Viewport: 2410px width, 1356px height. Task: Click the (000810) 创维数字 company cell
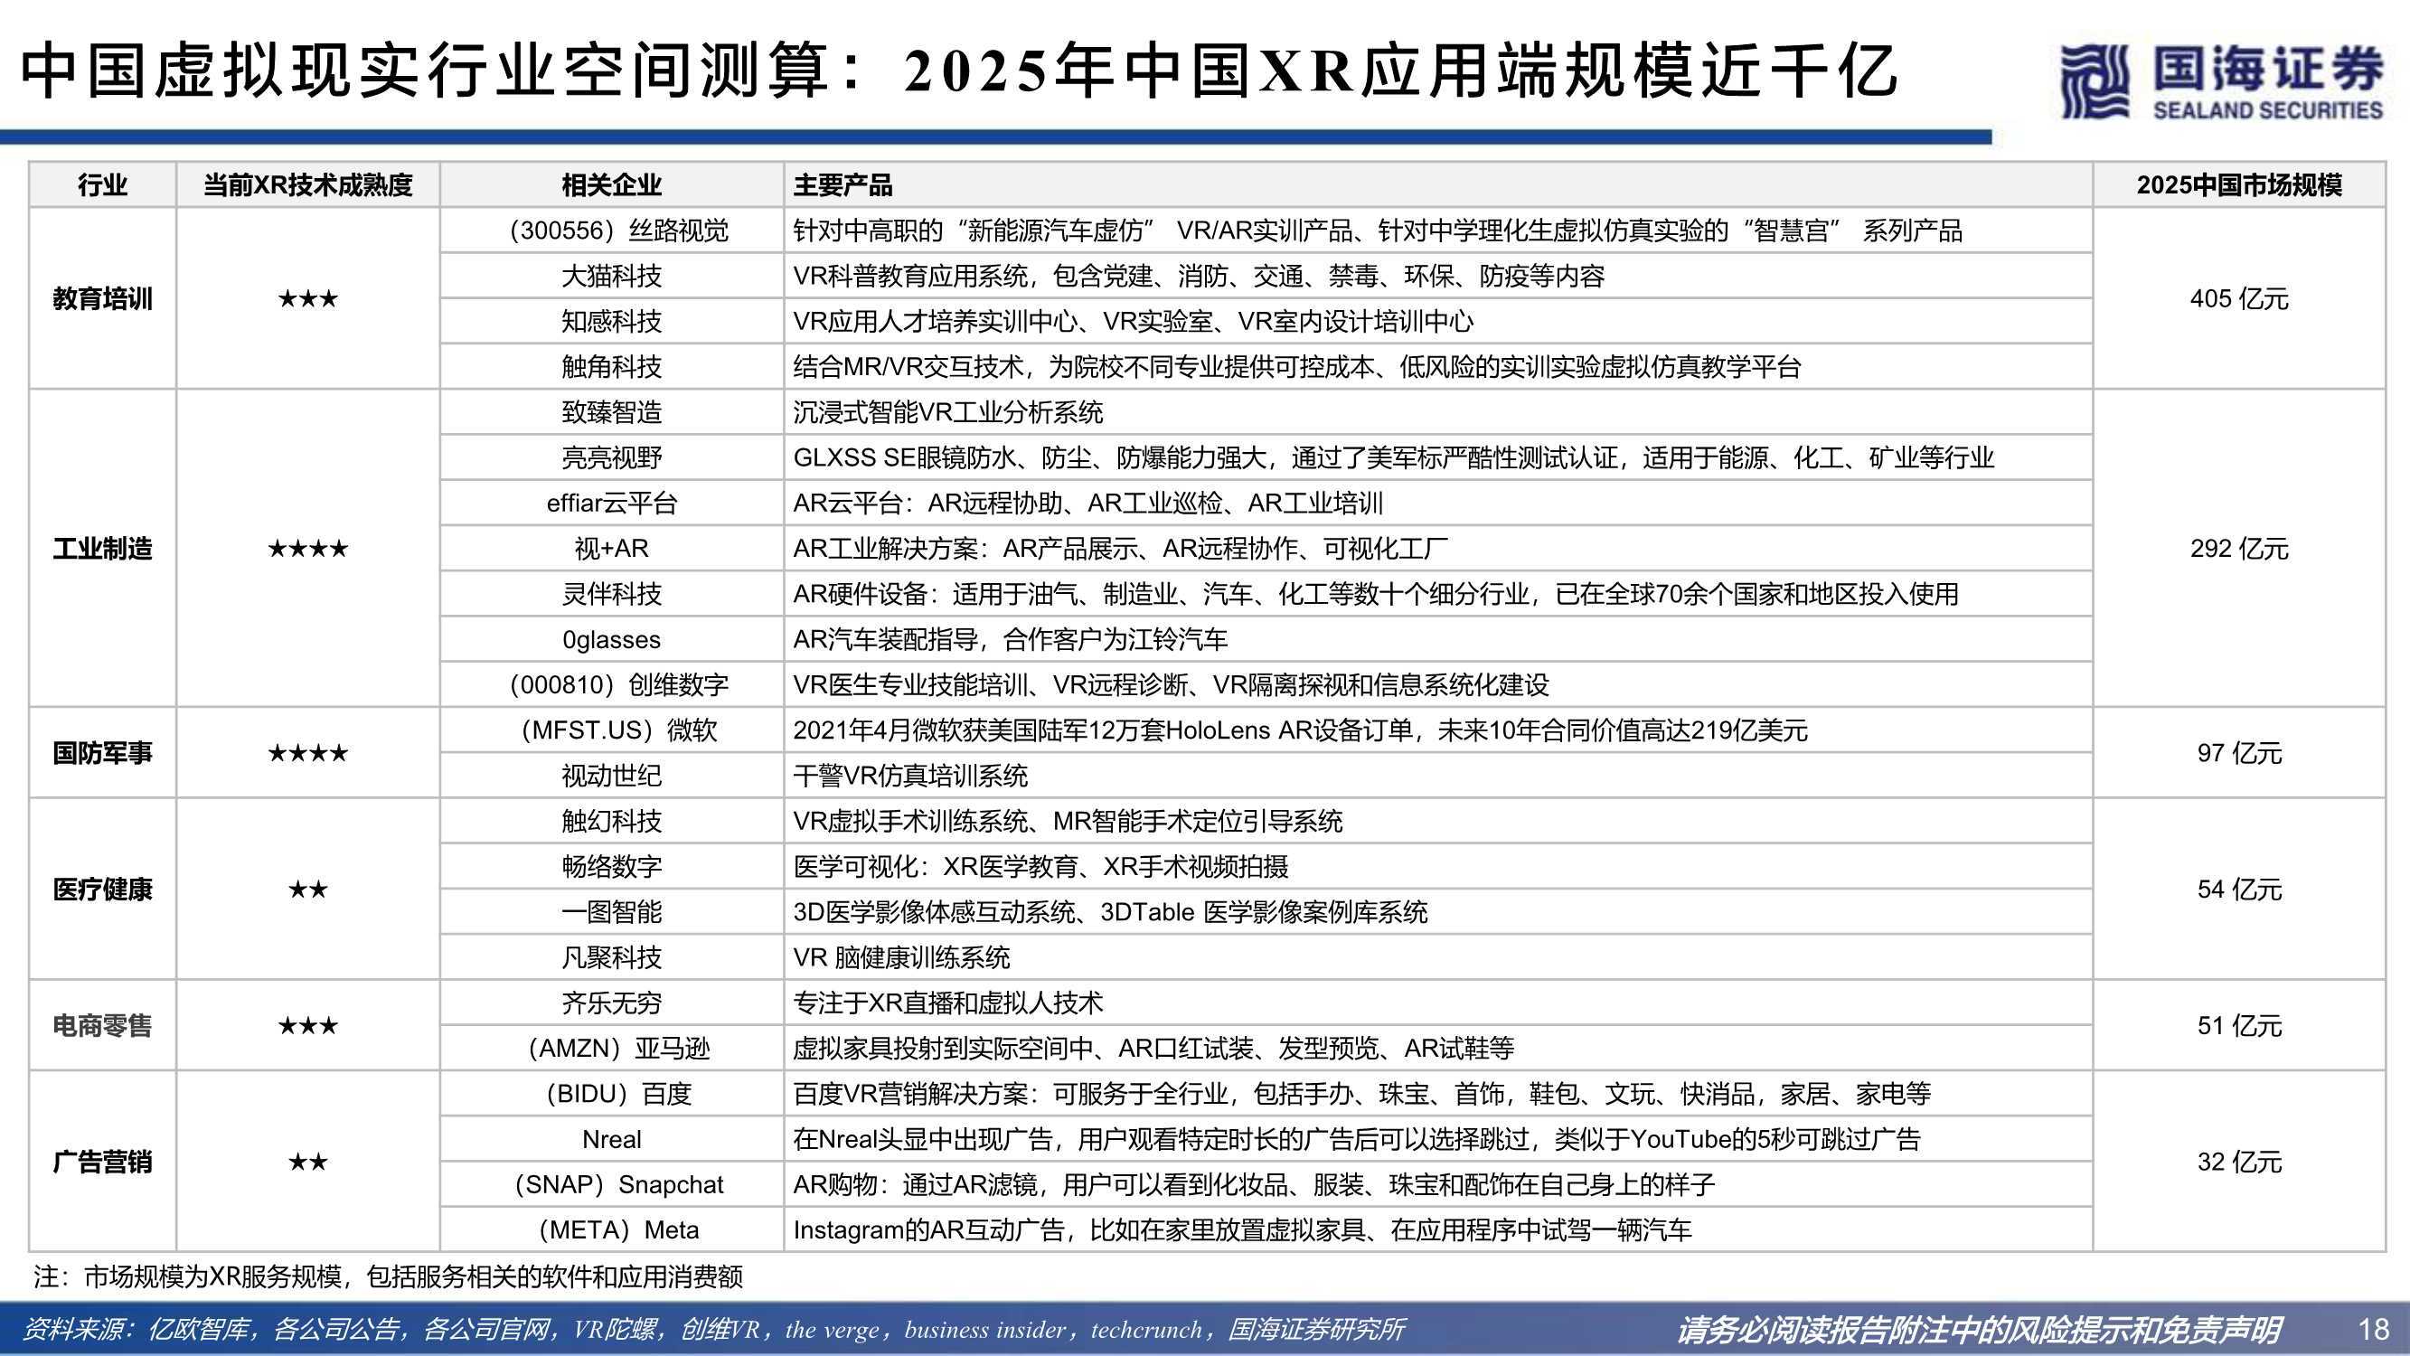click(611, 684)
